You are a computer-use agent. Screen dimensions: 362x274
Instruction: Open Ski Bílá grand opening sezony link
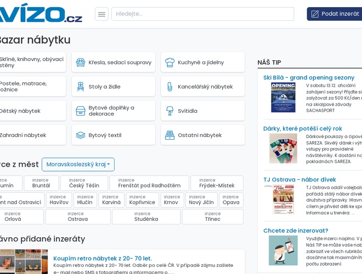click(309, 77)
